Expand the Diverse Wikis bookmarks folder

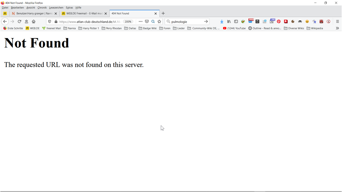pyautogui.click(x=294, y=28)
